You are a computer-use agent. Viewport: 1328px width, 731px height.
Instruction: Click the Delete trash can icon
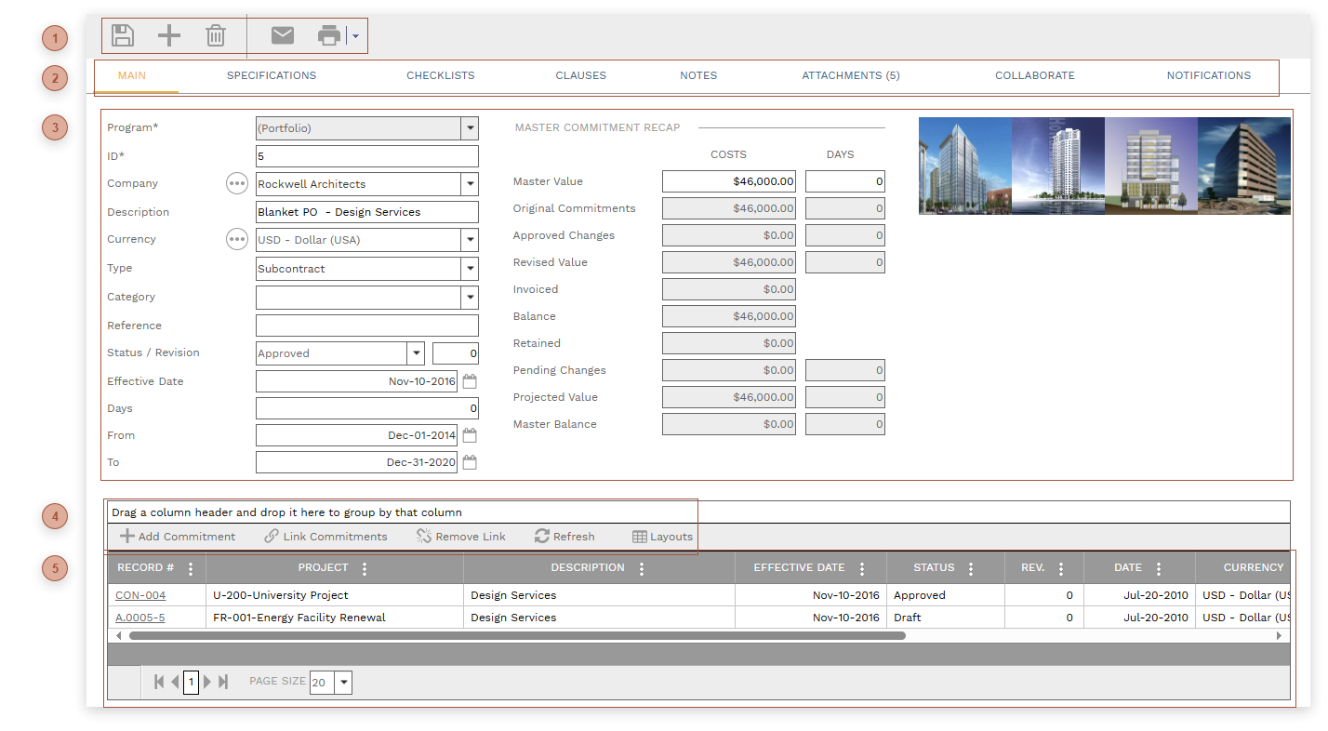click(216, 36)
